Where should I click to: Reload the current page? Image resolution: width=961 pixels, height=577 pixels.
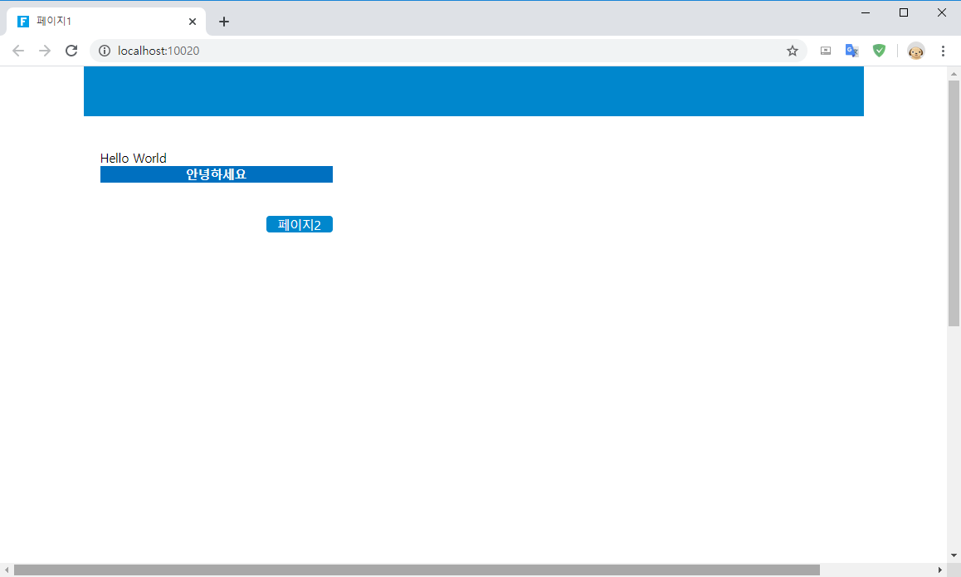tap(71, 51)
